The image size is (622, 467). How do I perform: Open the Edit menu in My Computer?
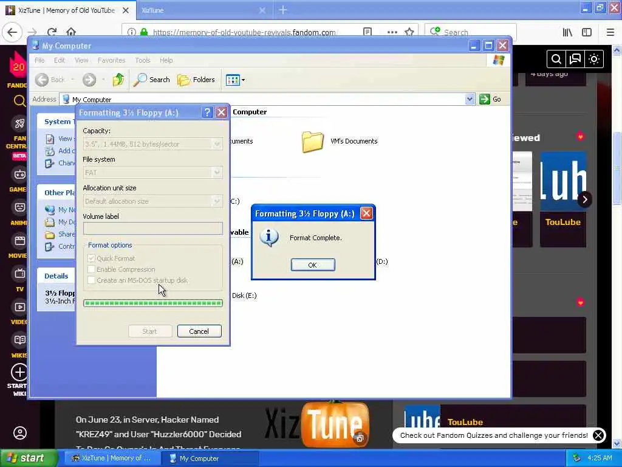click(x=60, y=60)
